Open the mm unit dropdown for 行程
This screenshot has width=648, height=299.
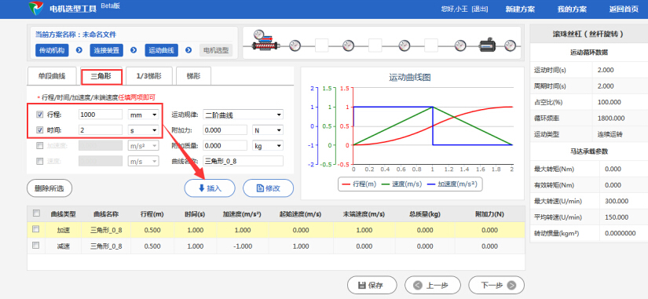coord(144,115)
